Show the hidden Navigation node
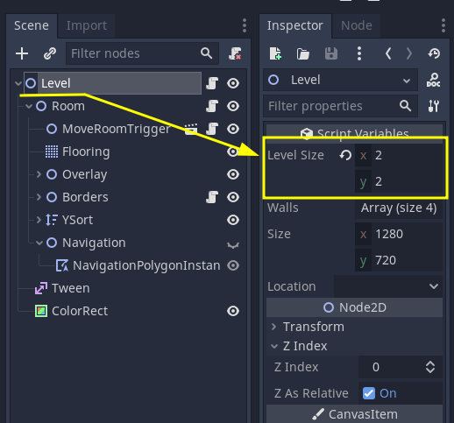Image resolution: width=454 pixels, height=423 pixels. [x=233, y=245]
